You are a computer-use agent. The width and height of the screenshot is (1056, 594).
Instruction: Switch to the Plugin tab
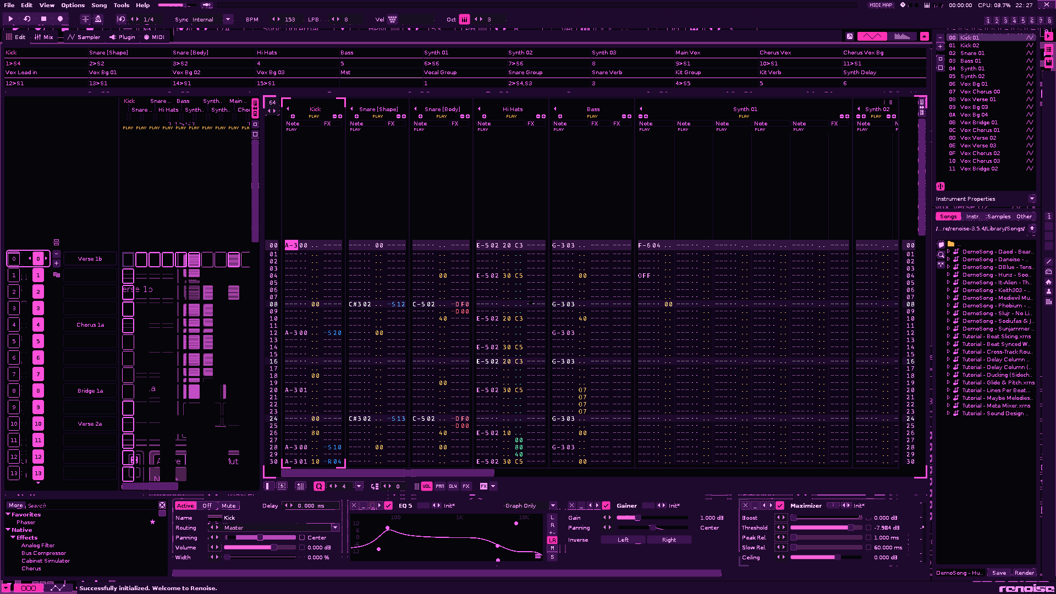click(122, 37)
